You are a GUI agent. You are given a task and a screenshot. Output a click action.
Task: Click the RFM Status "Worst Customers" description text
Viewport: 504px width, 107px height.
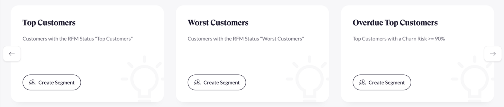click(x=246, y=39)
